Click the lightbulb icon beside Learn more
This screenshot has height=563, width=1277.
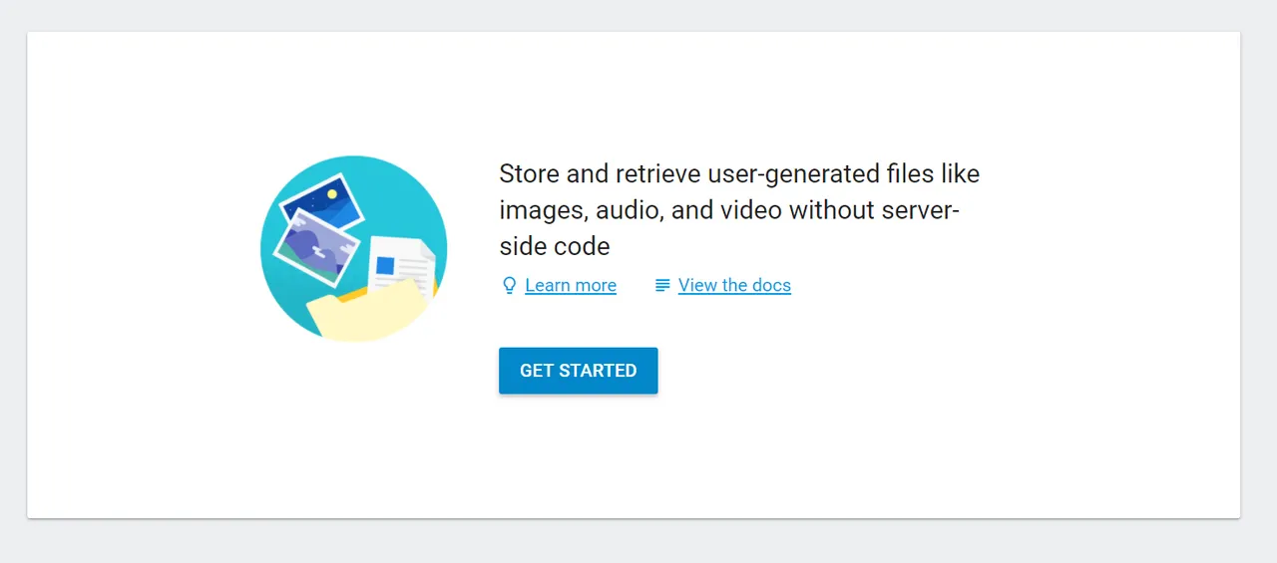509,286
